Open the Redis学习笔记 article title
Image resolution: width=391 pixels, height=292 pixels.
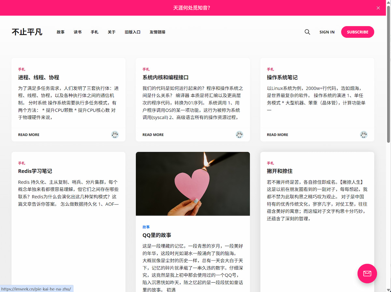pyautogui.click(x=35, y=171)
